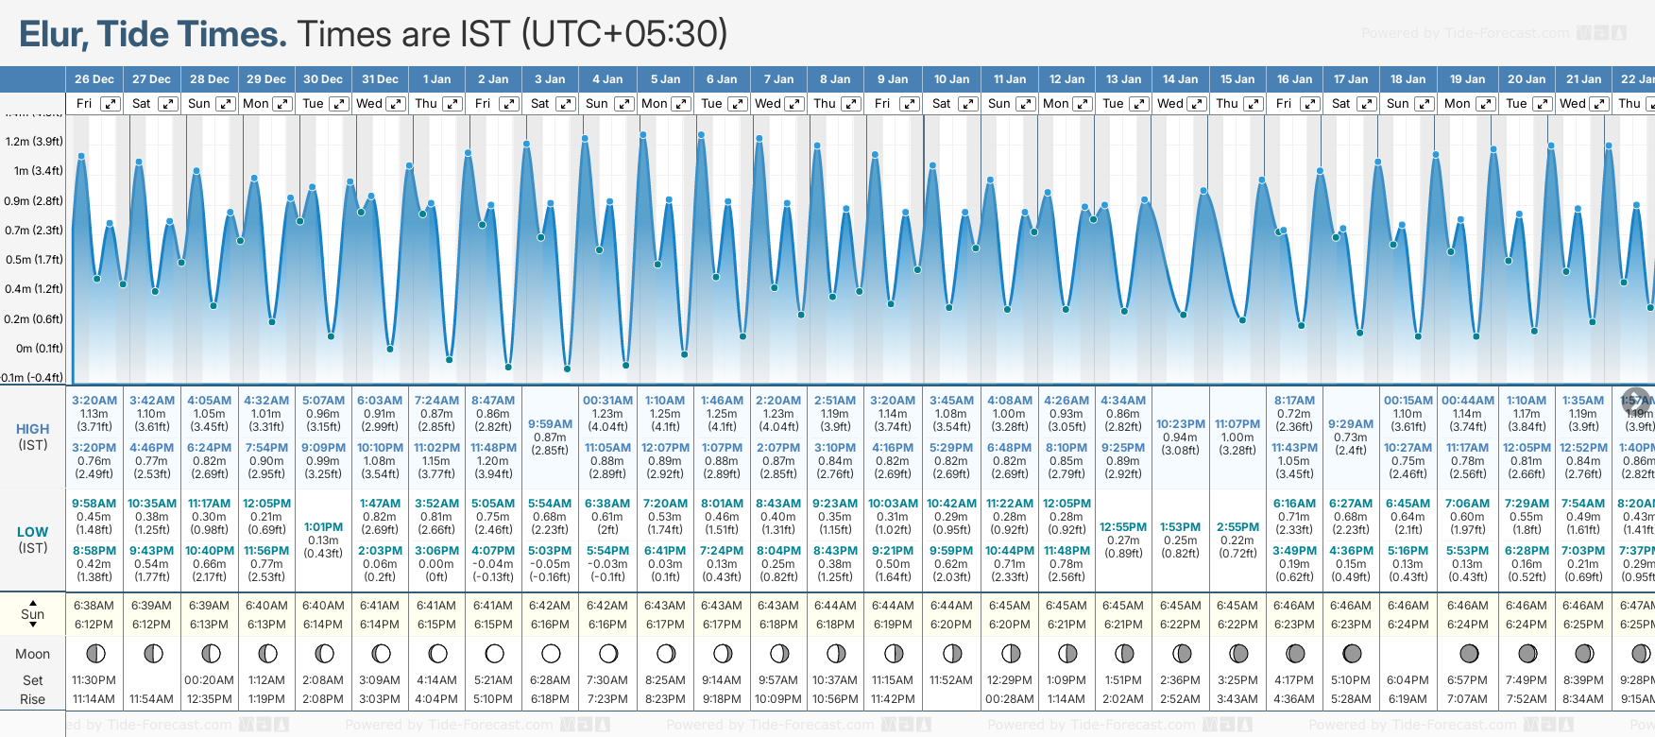Expand Tue 6 Jan tide details

point(738,104)
